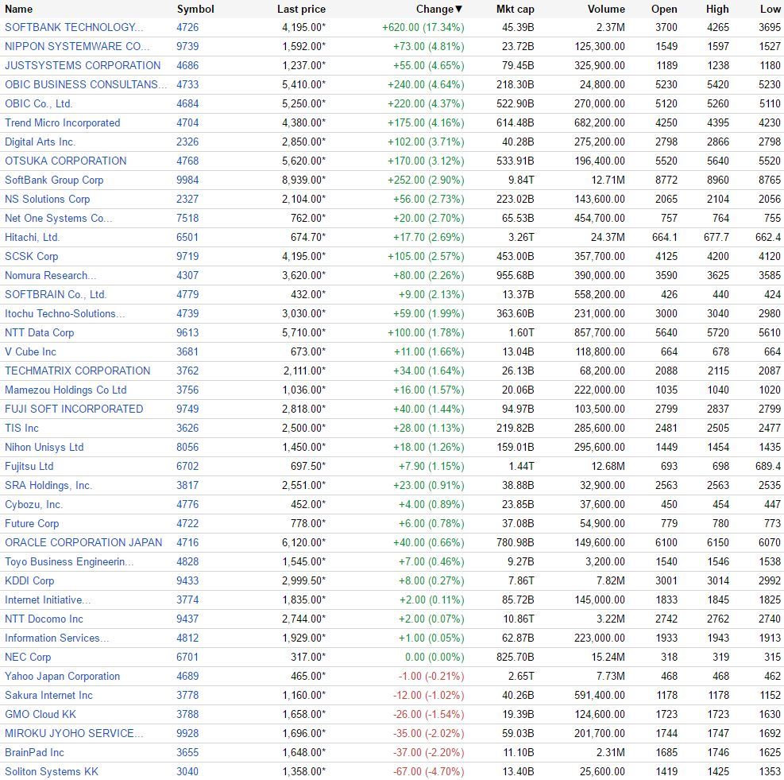
Task: Open OBIC Co., Ltd. link
Action: 38,103
